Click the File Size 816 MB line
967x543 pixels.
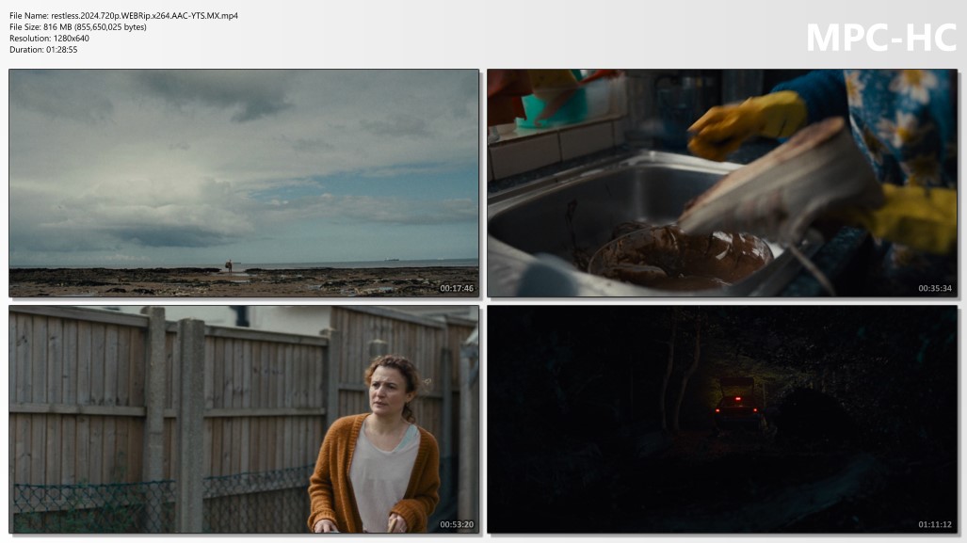pyautogui.click(x=78, y=27)
